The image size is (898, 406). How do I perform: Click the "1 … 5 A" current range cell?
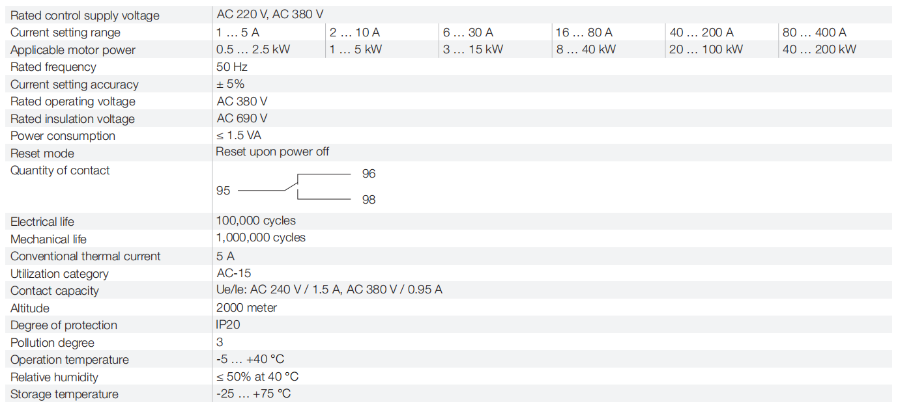238,33
